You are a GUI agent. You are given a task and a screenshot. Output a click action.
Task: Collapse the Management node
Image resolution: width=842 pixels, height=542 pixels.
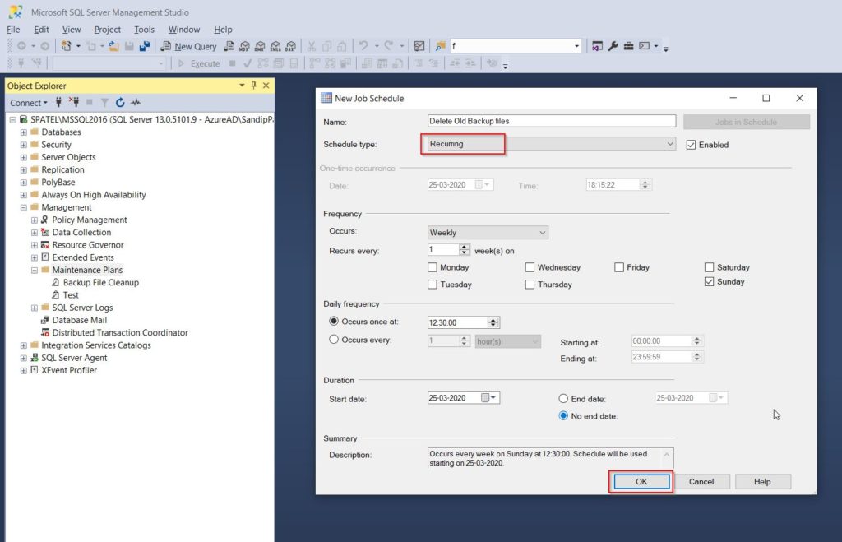[24, 207]
